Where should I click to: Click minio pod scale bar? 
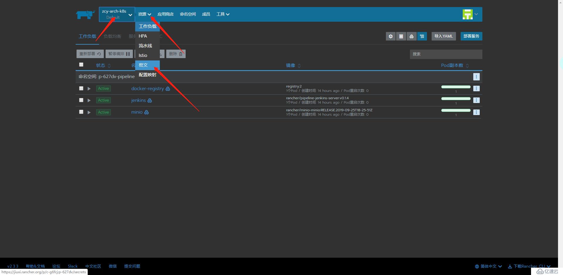pos(456,110)
